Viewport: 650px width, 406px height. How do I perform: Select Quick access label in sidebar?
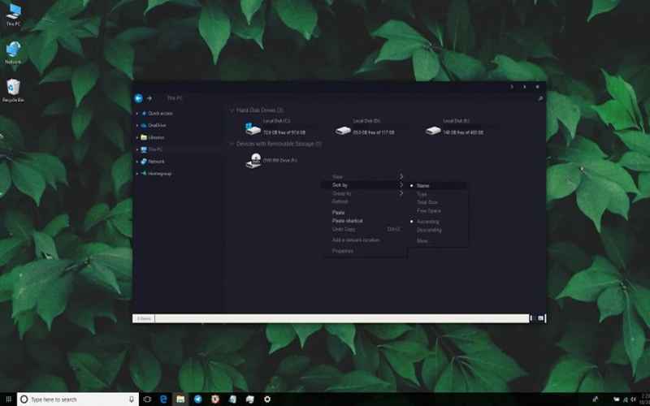(x=160, y=113)
